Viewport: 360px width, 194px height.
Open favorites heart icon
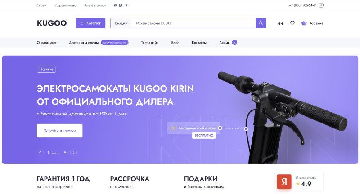pos(292,23)
